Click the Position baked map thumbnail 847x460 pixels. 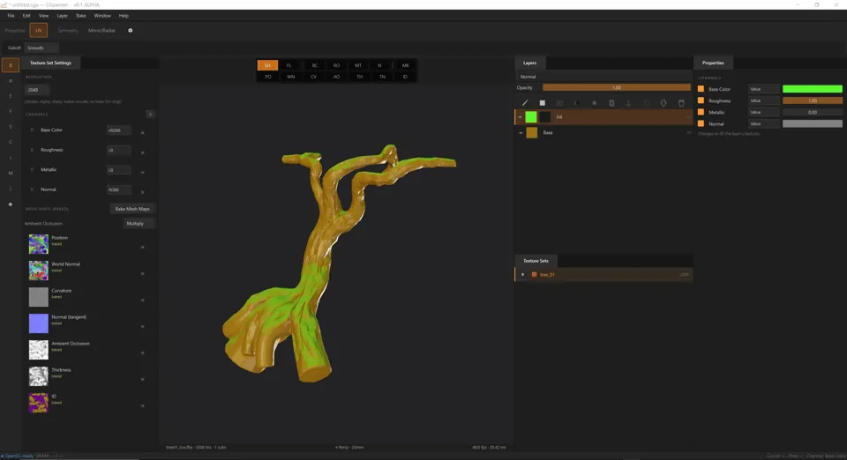pyautogui.click(x=38, y=244)
